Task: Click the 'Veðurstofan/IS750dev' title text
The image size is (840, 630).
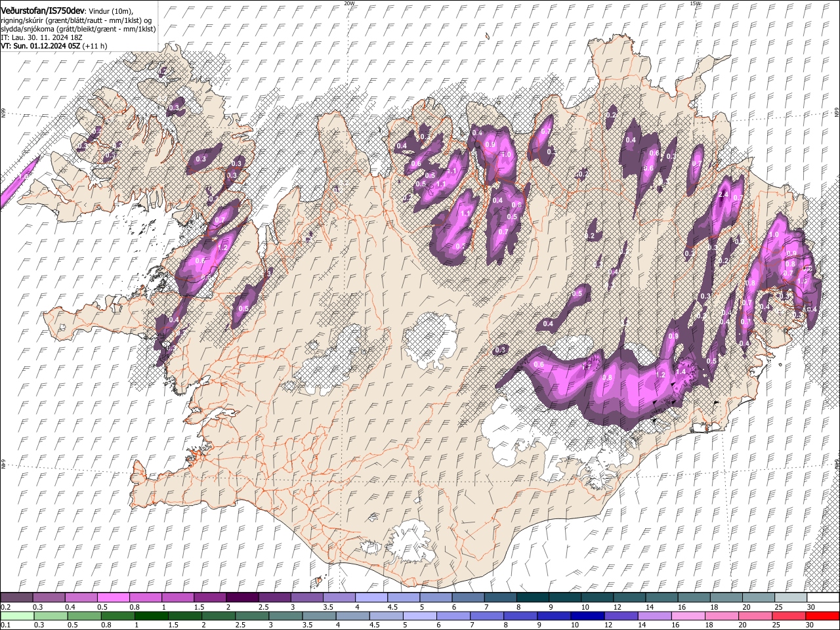Action: click(x=43, y=11)
